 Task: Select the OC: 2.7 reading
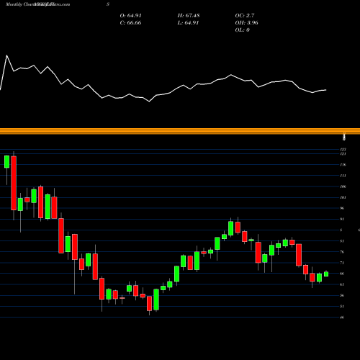tap(245, 15)
